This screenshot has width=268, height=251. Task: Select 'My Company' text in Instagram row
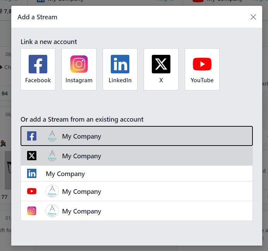click(82, 212)
